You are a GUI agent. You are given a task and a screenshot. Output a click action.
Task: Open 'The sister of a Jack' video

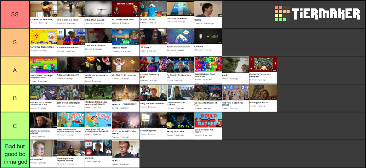point(153,14)
